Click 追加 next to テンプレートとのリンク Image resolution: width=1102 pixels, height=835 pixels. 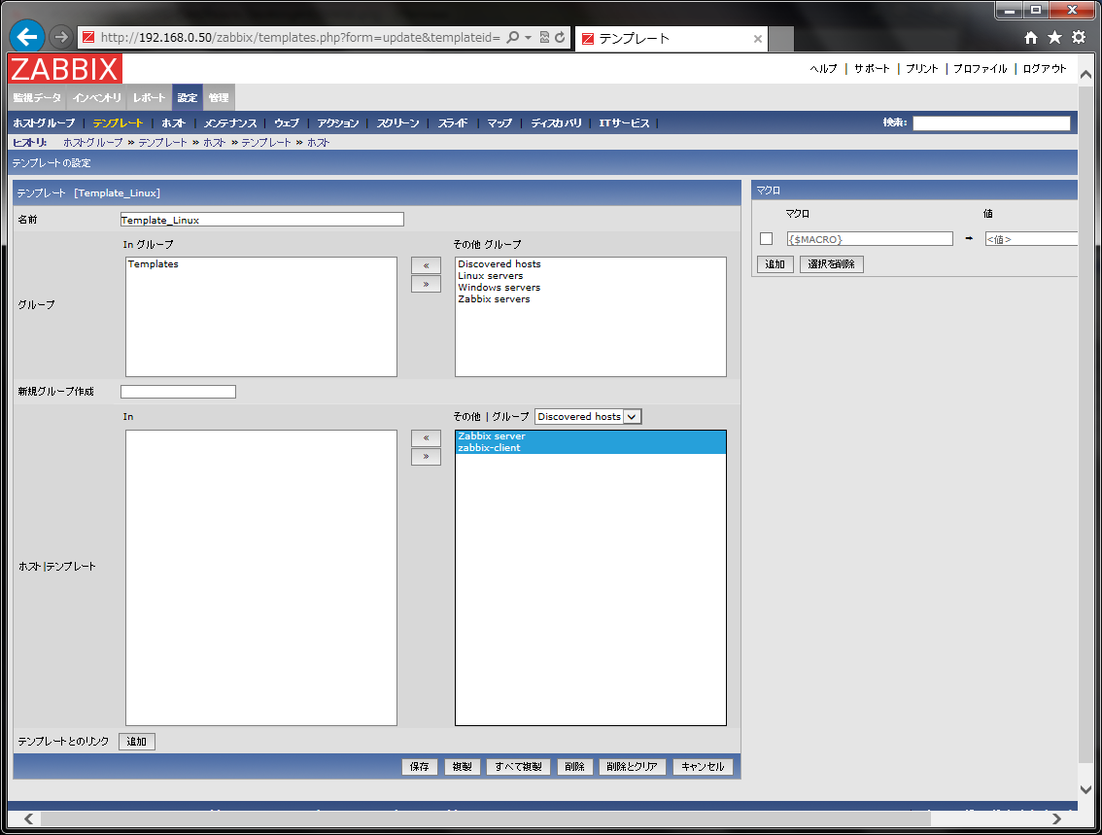137,742
